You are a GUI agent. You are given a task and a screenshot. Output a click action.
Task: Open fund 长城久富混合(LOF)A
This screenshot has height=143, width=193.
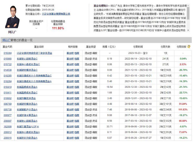28,126
